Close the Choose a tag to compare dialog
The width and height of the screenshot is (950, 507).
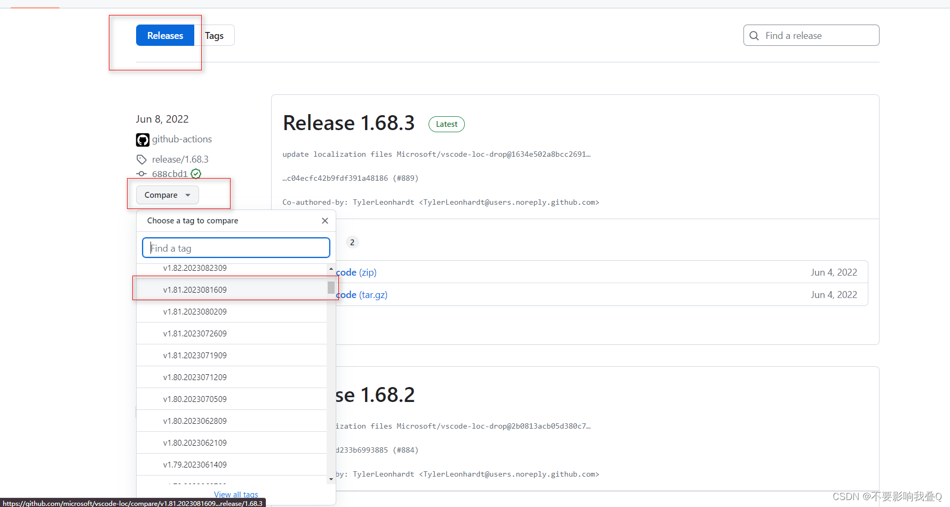(325, 220)
